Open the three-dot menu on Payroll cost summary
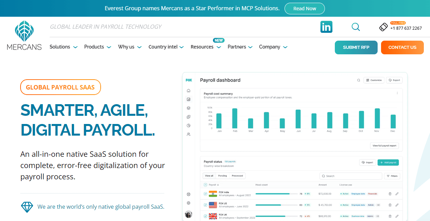 pos(397,93)
